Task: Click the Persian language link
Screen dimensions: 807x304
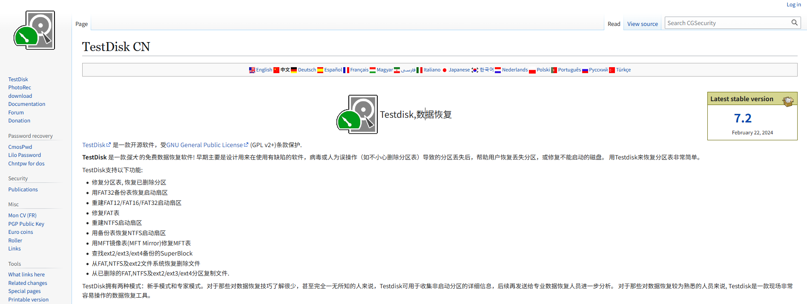Action: click(x=408, y=70)
